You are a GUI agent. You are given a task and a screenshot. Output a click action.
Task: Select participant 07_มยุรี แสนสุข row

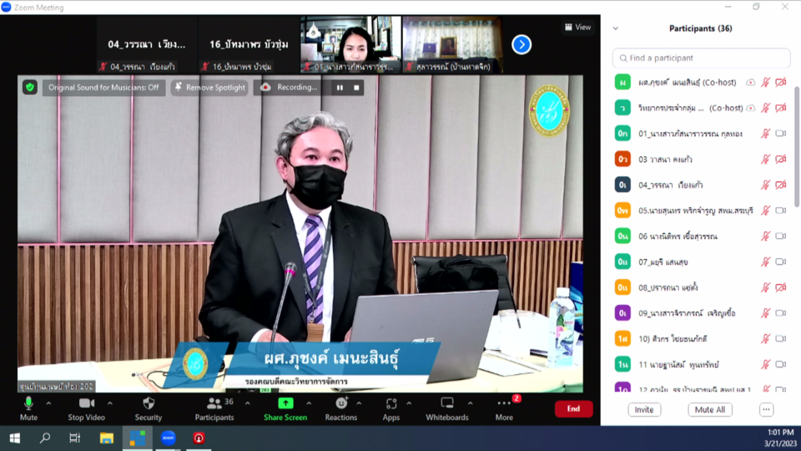[x=702, y=261]
